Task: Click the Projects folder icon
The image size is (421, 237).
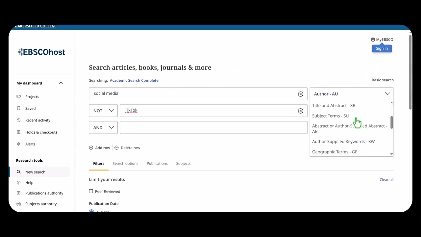Action: (19, 96)
